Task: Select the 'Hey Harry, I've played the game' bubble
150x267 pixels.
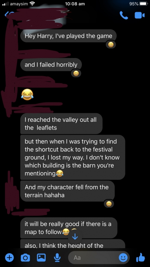Action: tap(68, 36)
